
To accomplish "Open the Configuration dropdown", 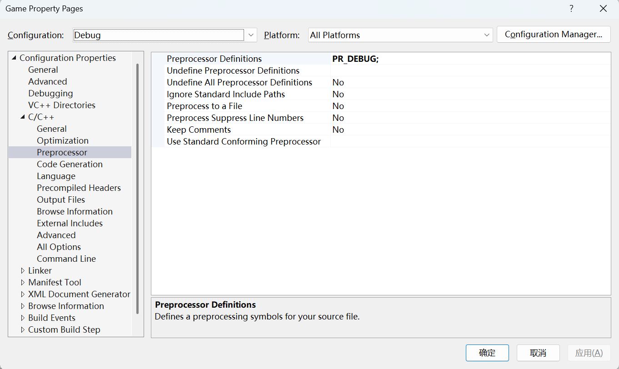I will 251,35.
